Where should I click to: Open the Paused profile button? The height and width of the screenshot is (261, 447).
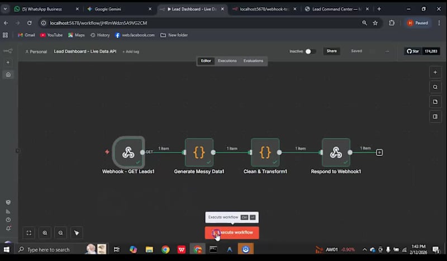(417, 23)
